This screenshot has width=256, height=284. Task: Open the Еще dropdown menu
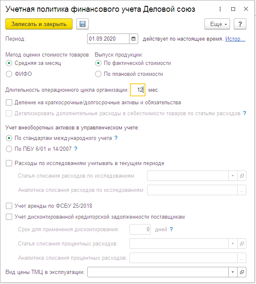tap(217, 24)
